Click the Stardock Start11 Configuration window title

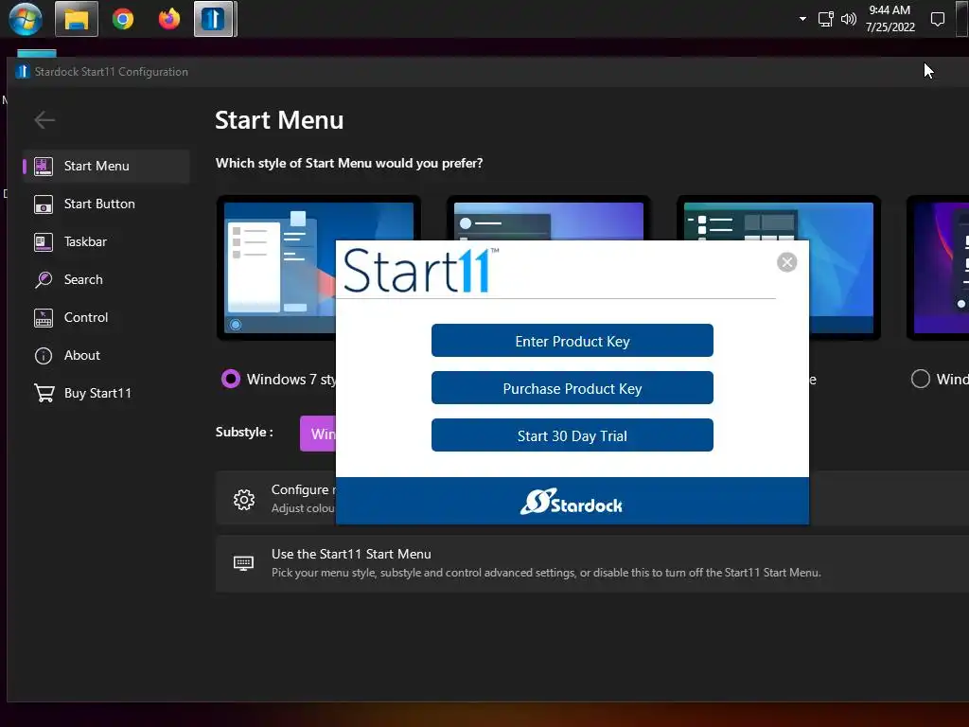click(112, 72)
